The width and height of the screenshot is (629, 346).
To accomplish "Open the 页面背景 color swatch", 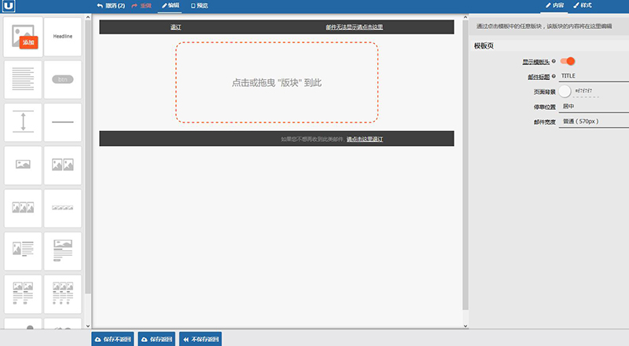I will (565, 91).
